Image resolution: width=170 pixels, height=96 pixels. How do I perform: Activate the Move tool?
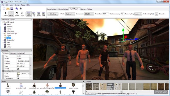tap(11, 14)
